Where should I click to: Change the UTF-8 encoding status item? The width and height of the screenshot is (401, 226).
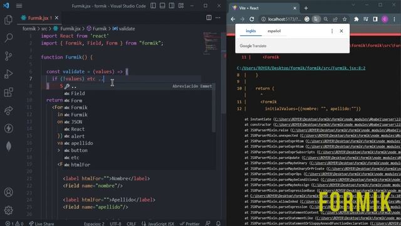pyautogui.click(x=115, y=223)
